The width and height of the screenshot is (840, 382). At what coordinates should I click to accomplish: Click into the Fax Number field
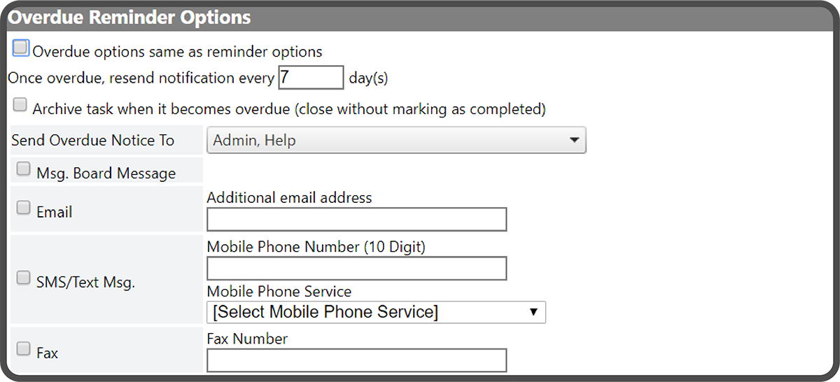(x=356, y=361)
